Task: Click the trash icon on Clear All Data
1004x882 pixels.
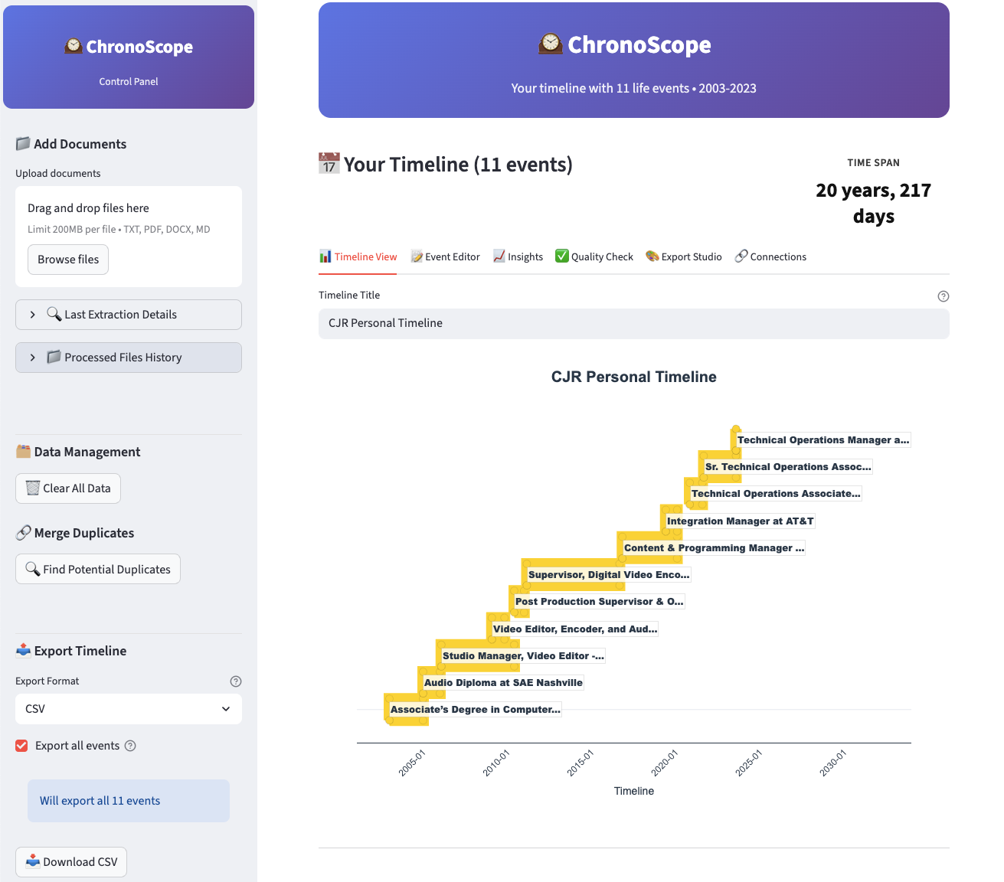Action: click(33, 488)
